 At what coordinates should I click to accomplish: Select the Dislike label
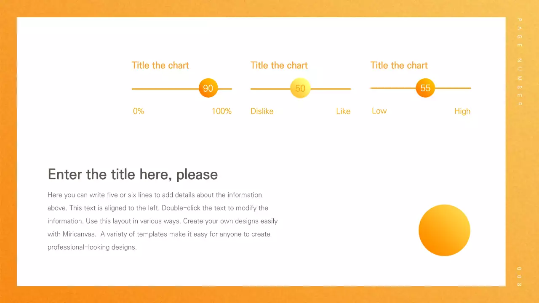pyautogui.click(x=262, y=111)
